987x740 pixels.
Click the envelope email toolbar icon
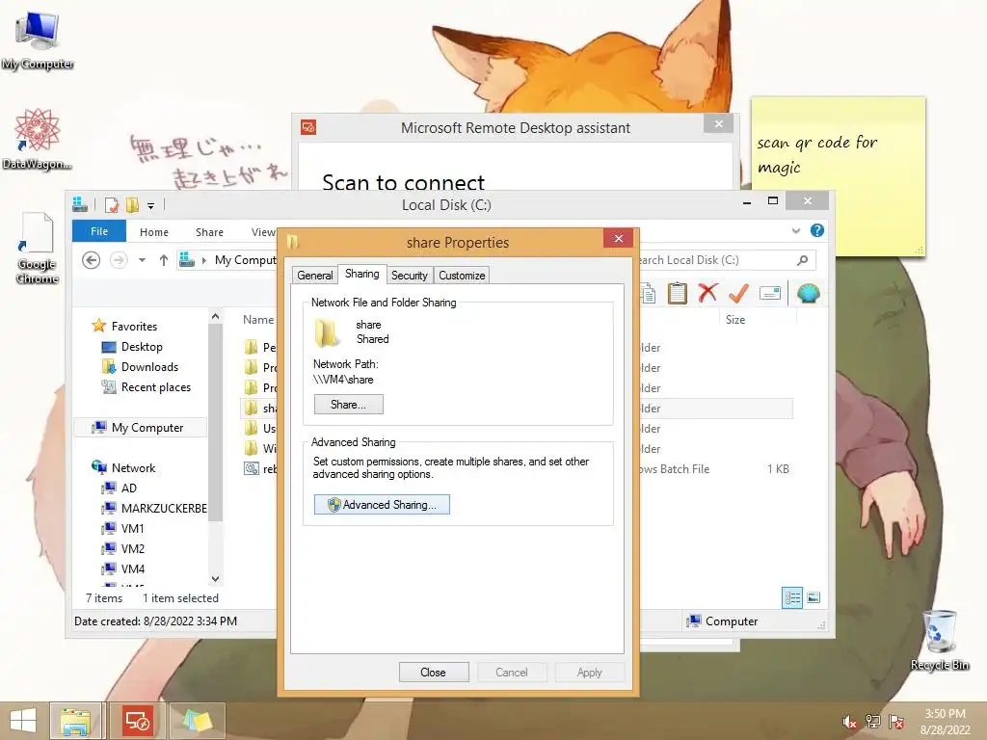(x=770, y=293)
